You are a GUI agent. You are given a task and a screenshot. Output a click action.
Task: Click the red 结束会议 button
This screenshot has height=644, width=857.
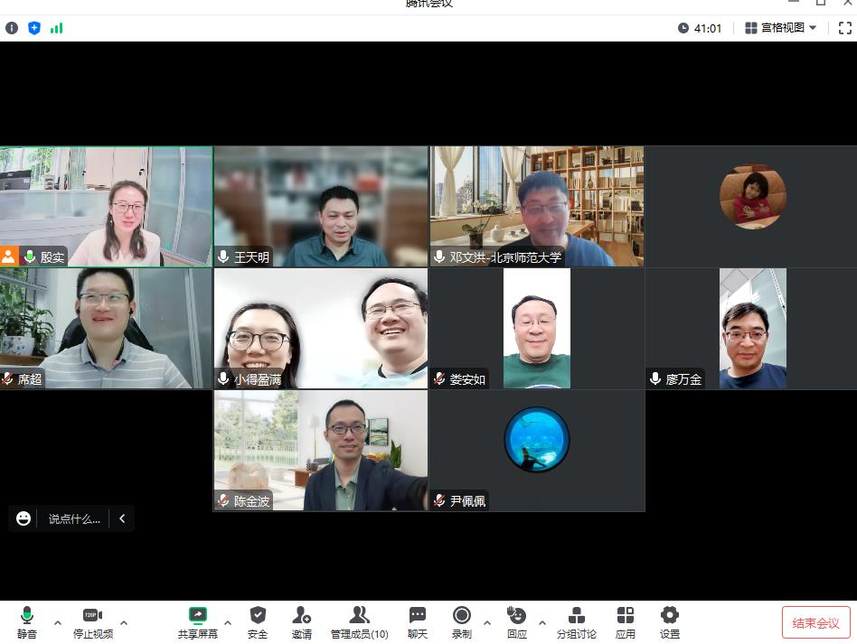[x=815, y=622]
